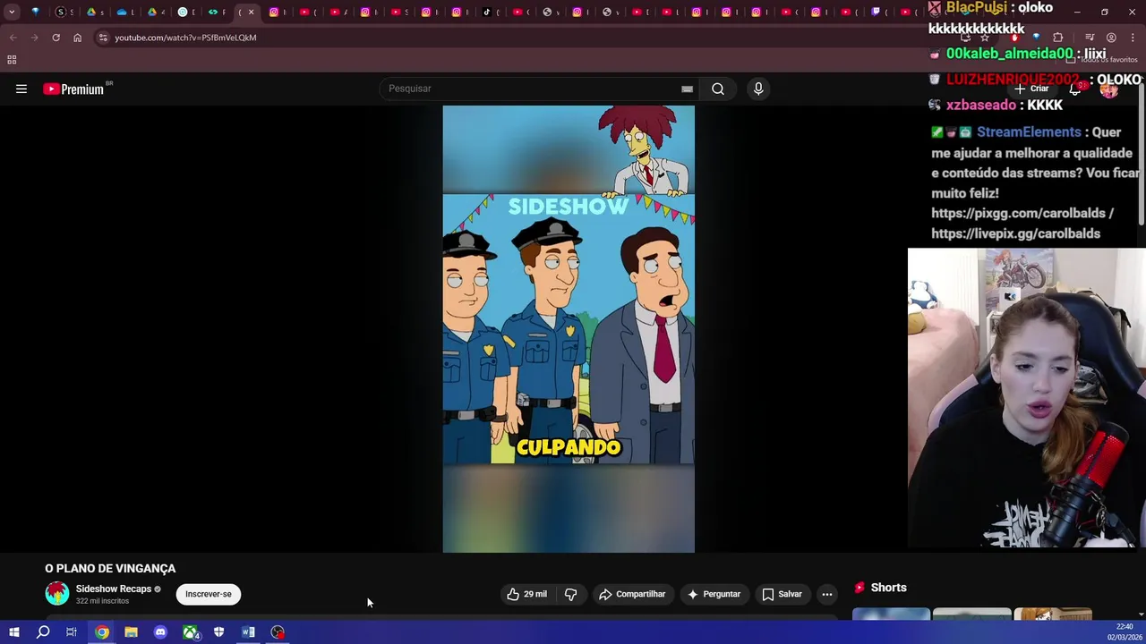
Task: Click the search magnifier button
Action: (x=718, y=89)
